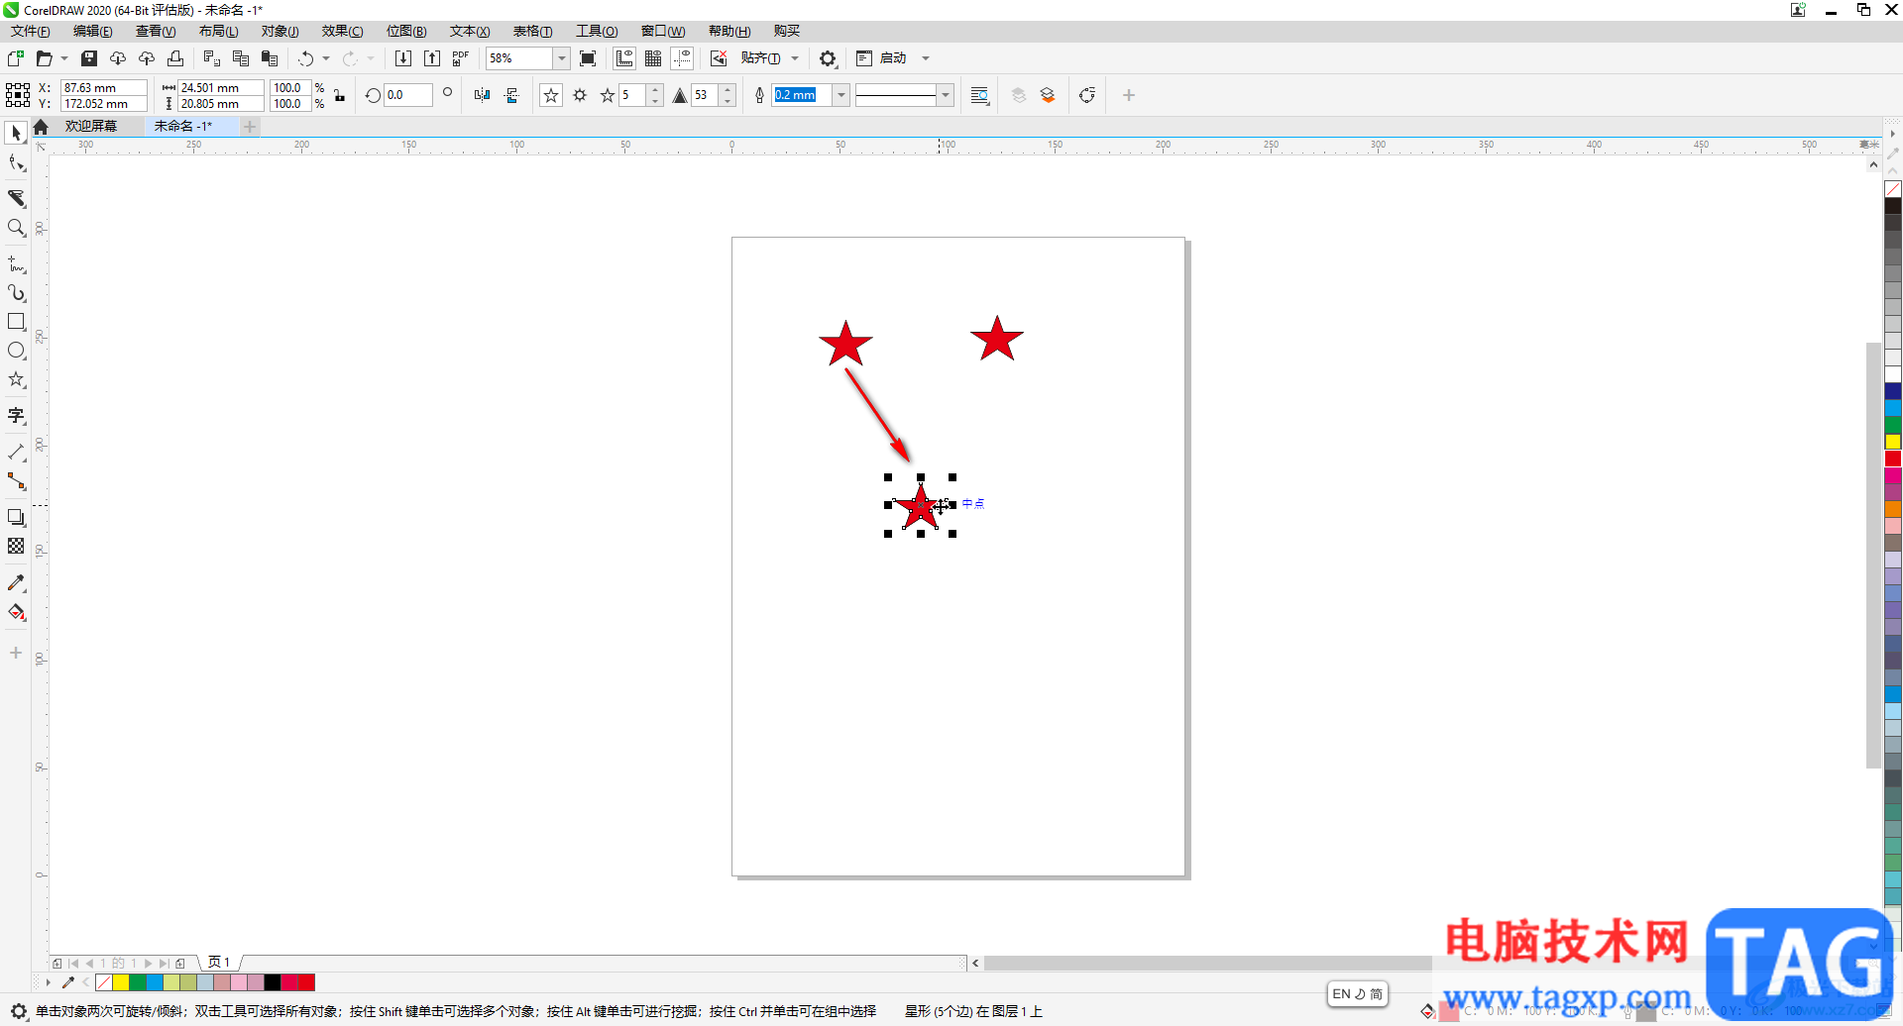Screen dimensions: 1903x1026
Task: Open the 文件(F) menu
Action: point(31,31)
